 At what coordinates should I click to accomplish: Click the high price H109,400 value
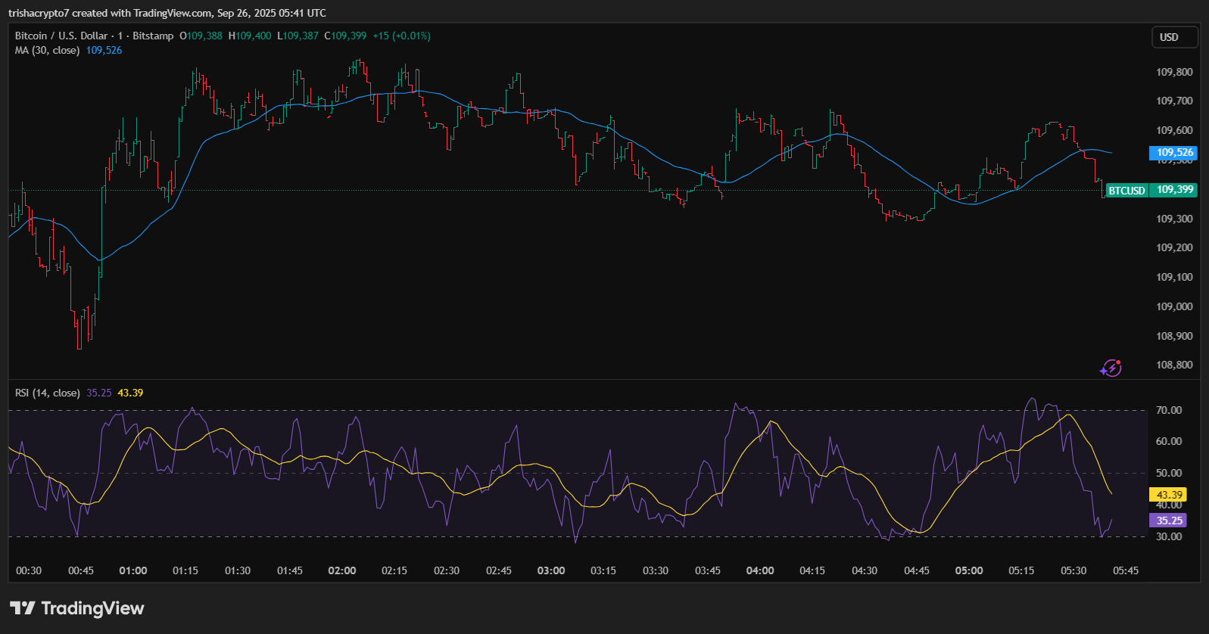click(x=249, y=36)
